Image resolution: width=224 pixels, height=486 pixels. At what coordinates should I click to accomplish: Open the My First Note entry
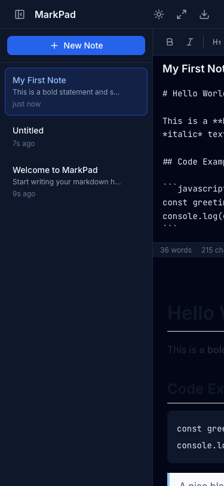pos(76,92)
